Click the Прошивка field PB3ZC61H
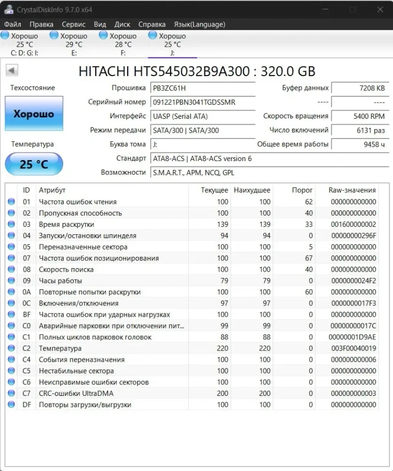Image resolution: width=393 pixels, height=471 pixels. (x=203, y=88)
